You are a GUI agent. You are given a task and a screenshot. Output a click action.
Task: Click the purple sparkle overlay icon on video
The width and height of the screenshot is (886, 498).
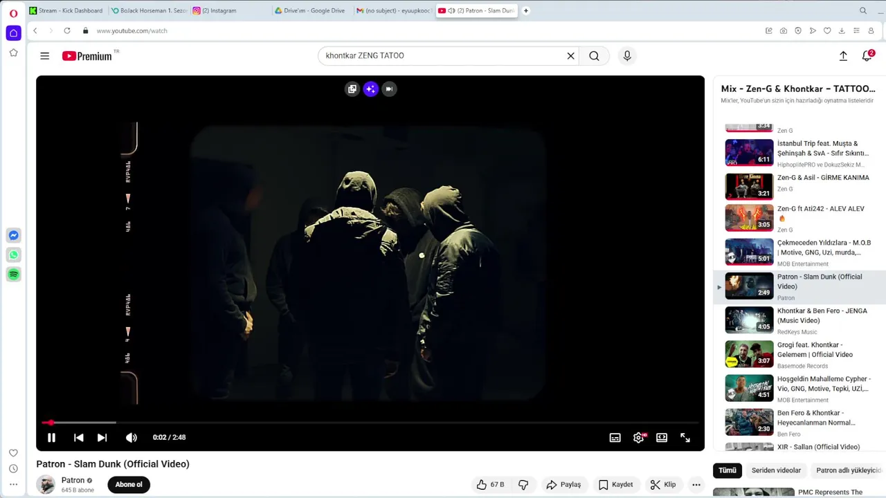(x=371, y=89)
